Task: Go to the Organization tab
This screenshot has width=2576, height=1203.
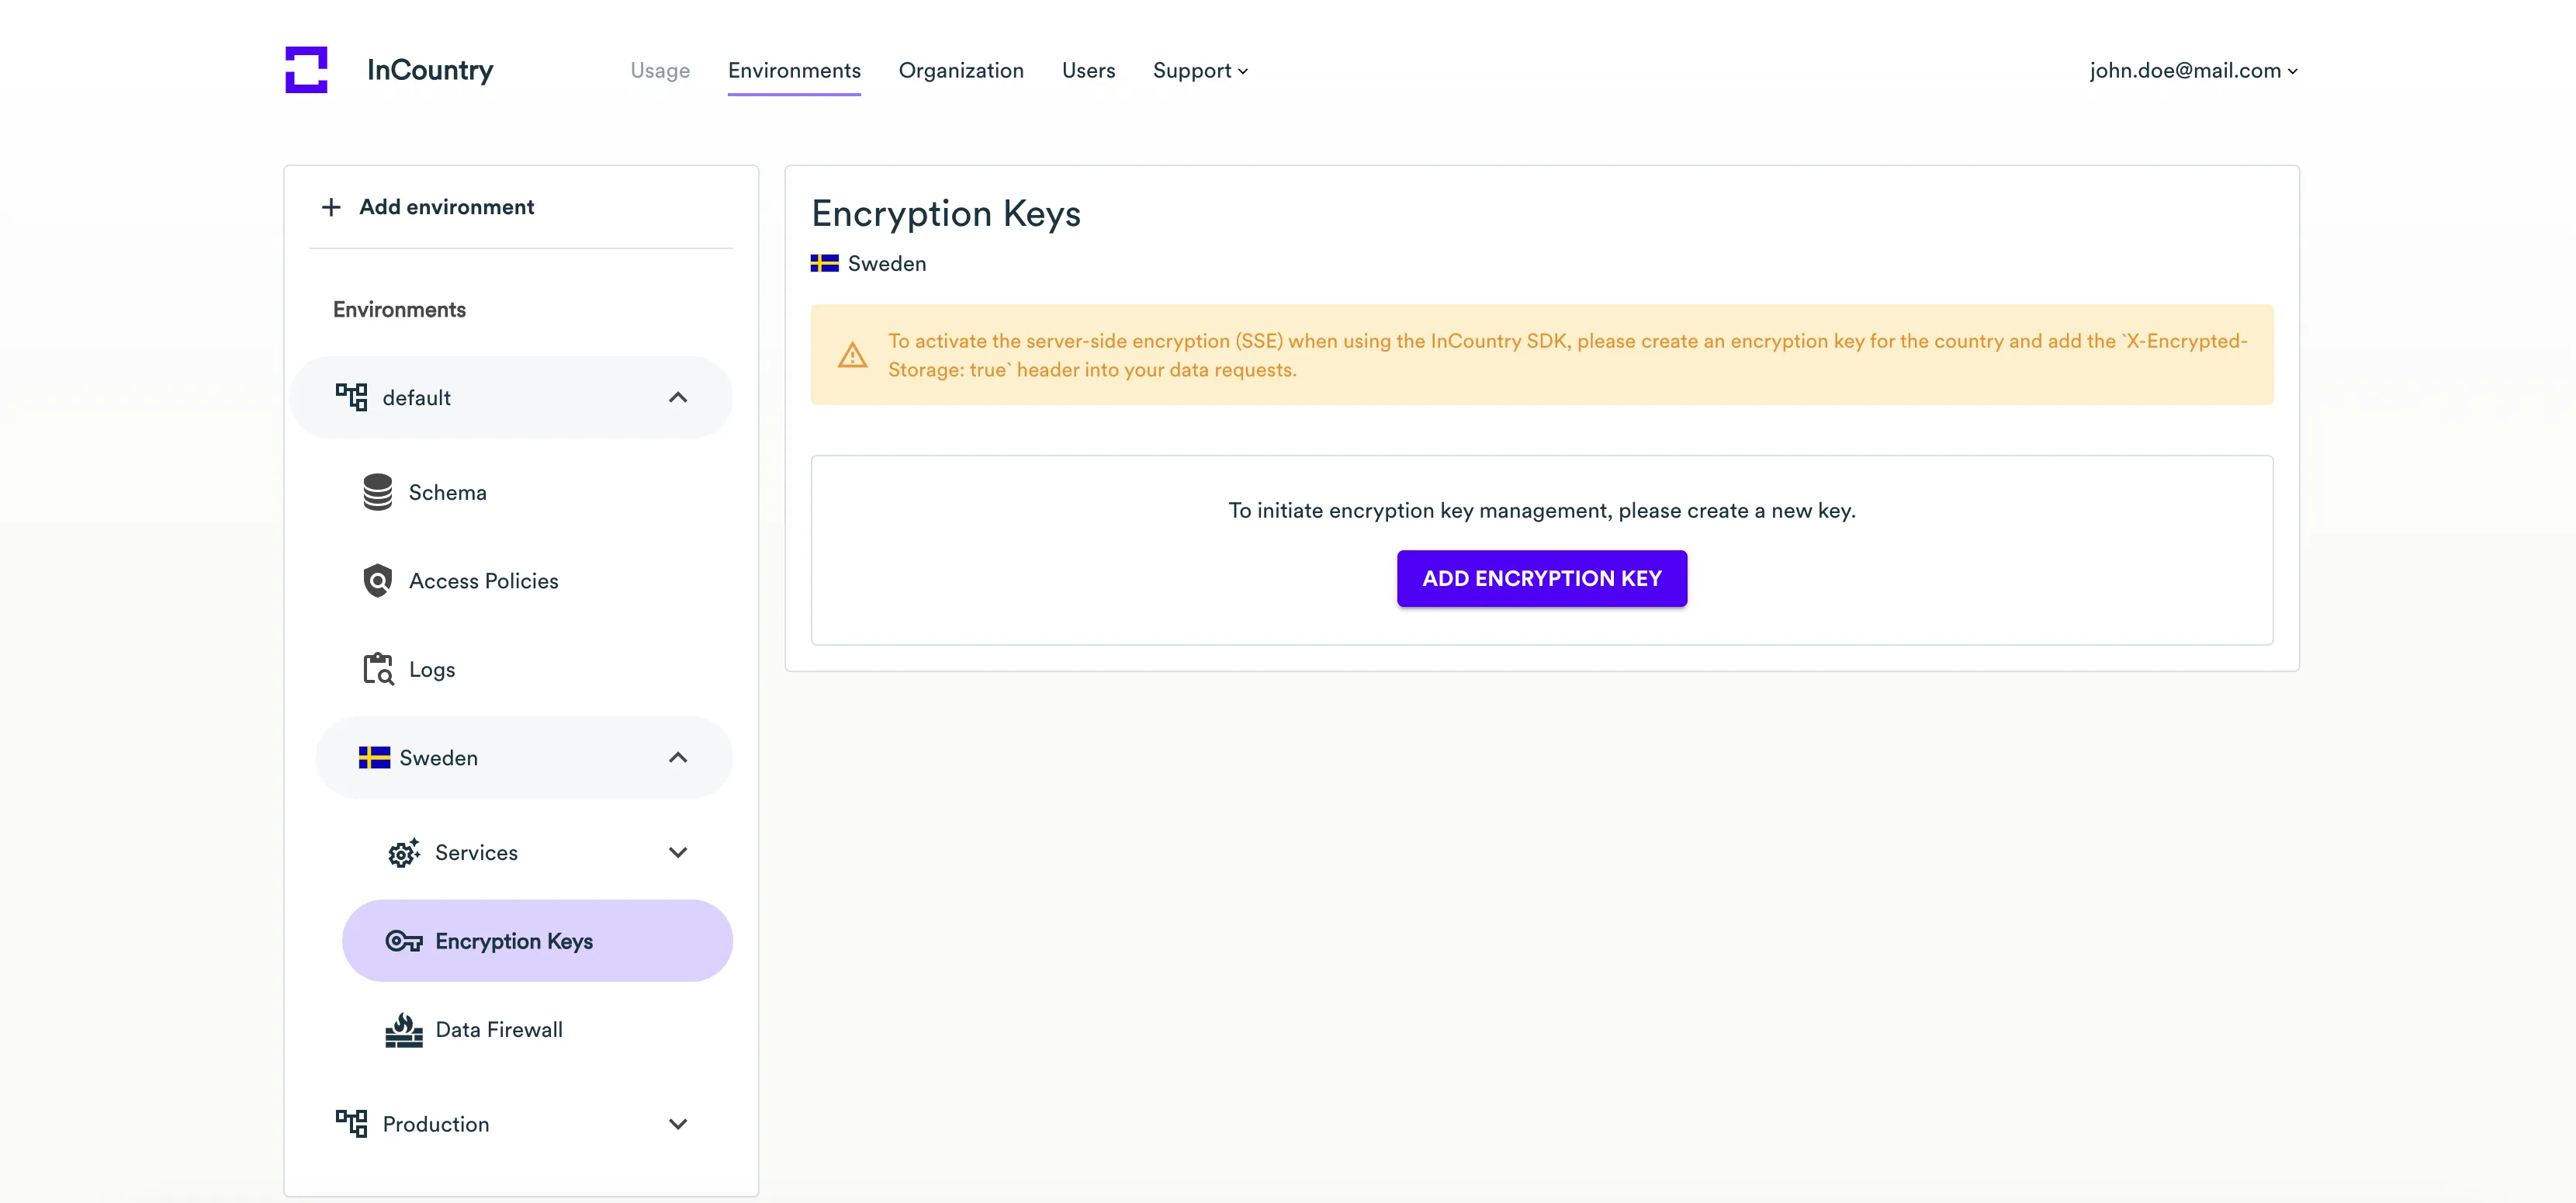Action: pyautogui.click(x=961, y=71)
